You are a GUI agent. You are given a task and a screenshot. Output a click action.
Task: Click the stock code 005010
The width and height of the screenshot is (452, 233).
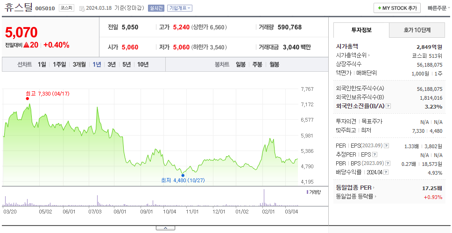pyautogui.click(x=45, y=8)
